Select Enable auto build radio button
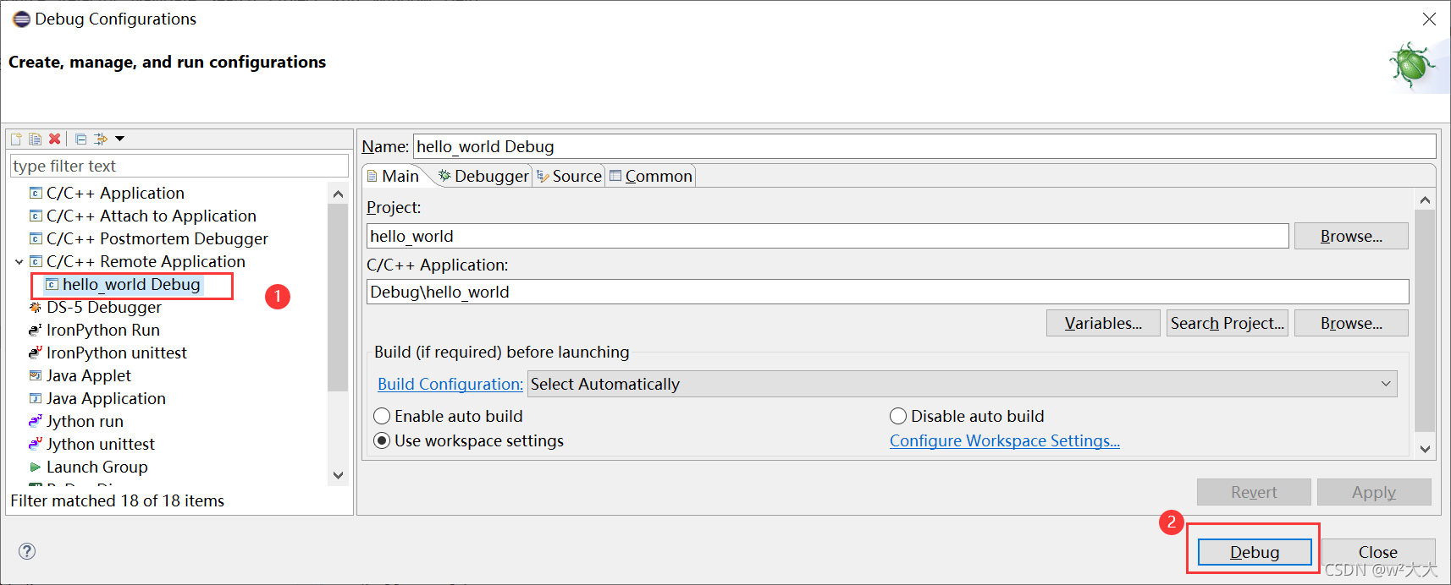This screenshot has width=1451, height=585. tap(383, 416)
